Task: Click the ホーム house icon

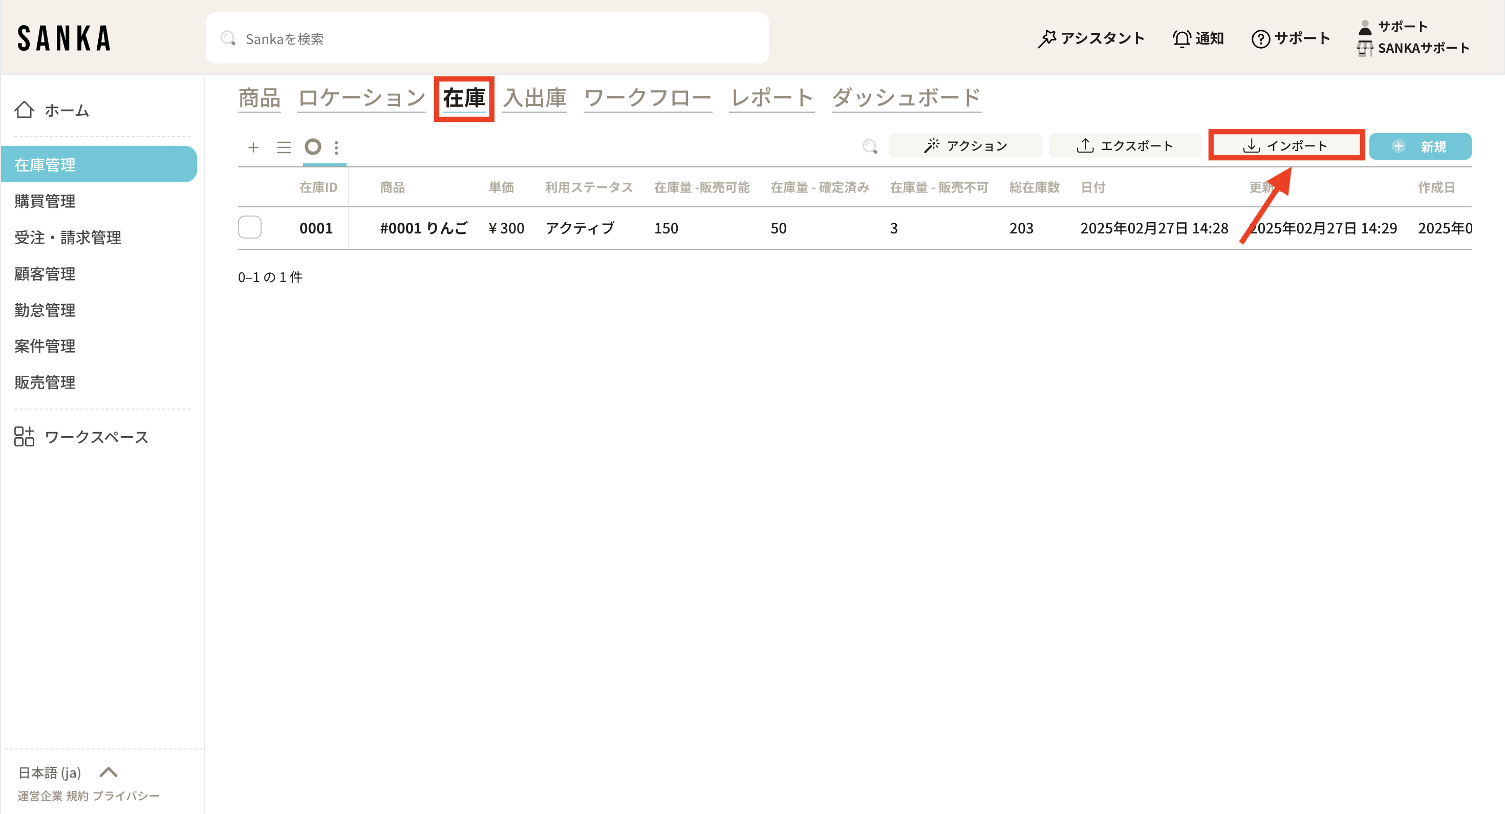Action: (x=25, y=110)
